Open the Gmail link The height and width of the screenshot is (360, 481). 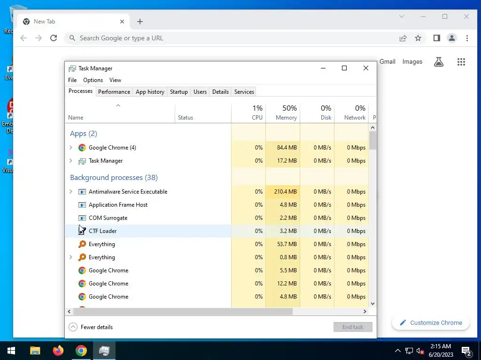pyautogui.click(x=388, y=61)
